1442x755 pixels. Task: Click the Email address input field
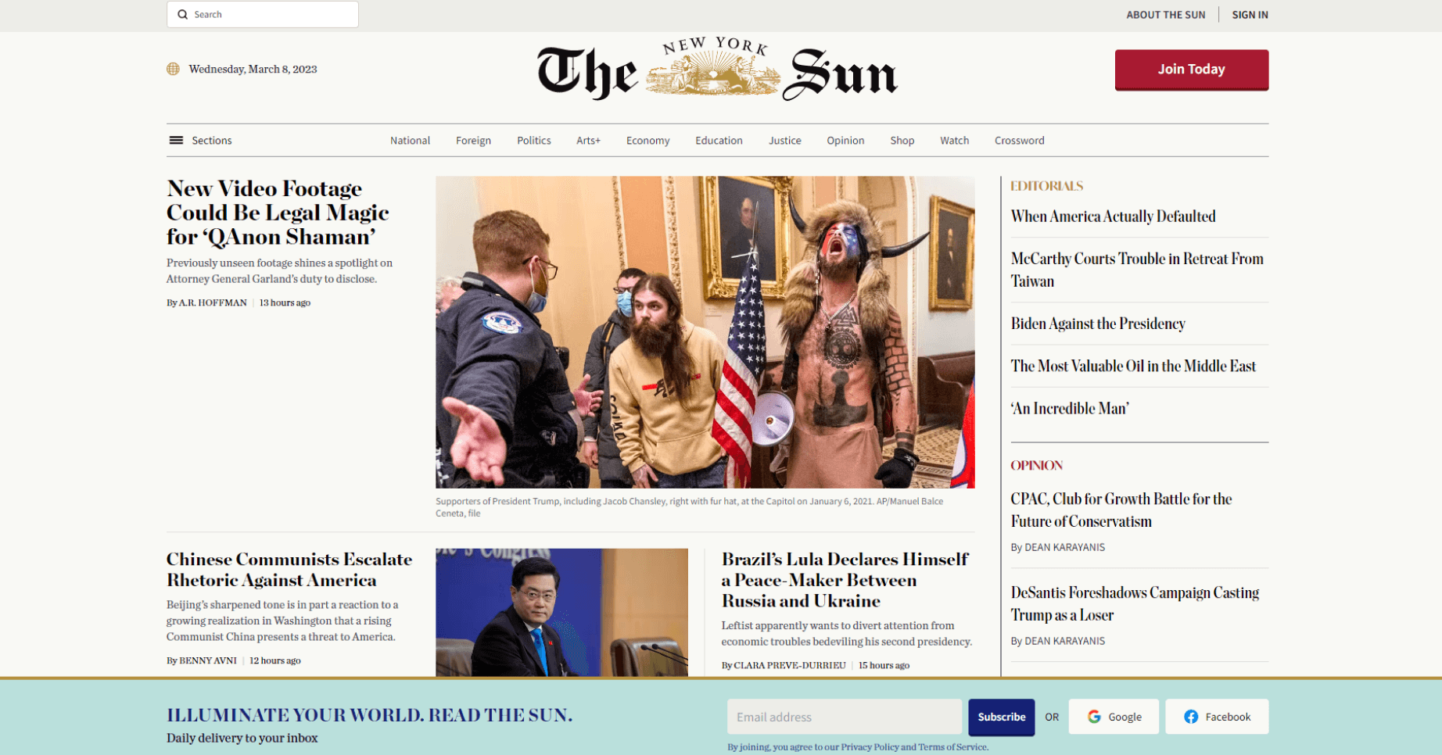tap(845, 717)
